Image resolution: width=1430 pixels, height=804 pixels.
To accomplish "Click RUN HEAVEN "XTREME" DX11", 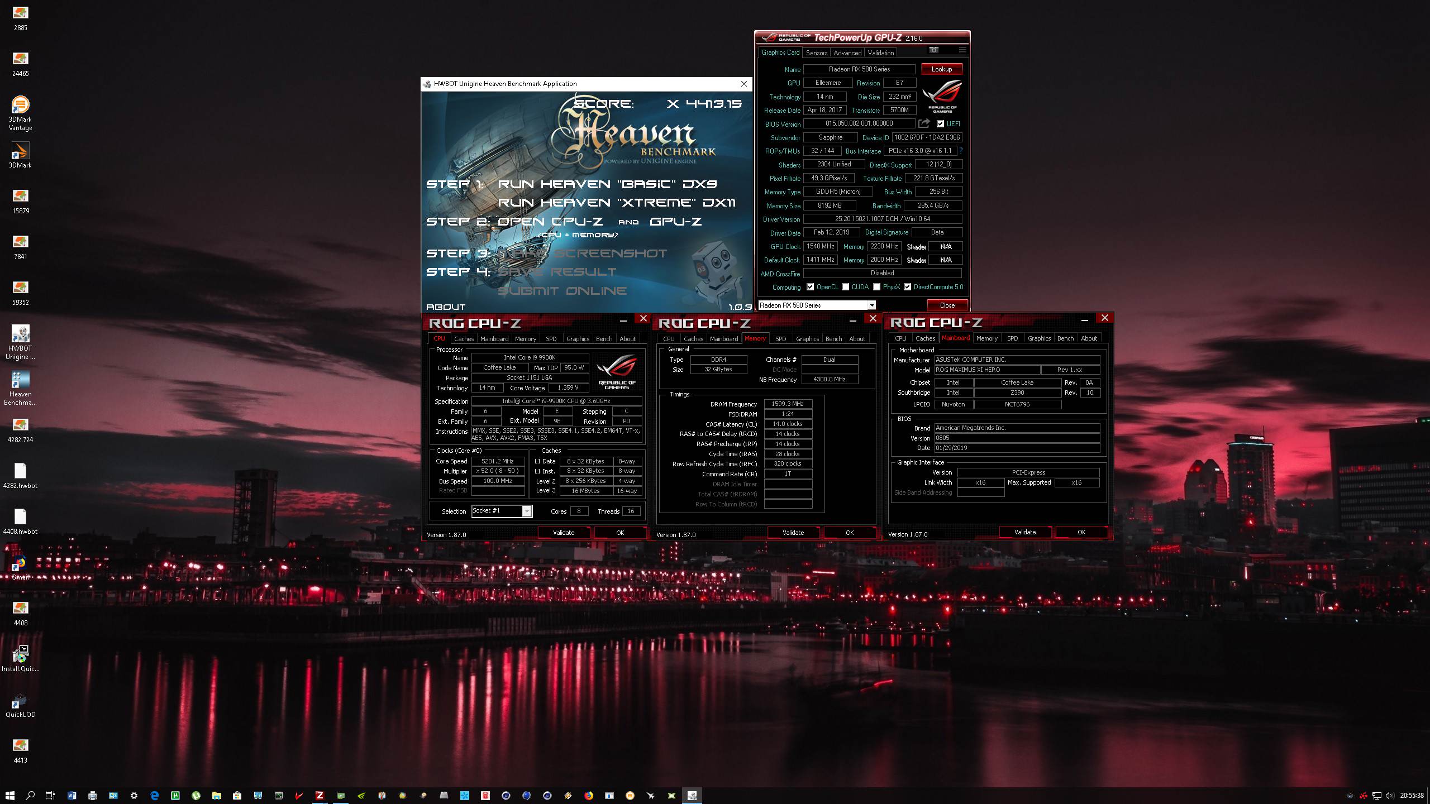I will point(616,203).
